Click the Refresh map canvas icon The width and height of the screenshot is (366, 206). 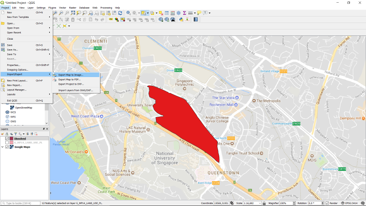(x=120, y=13)
